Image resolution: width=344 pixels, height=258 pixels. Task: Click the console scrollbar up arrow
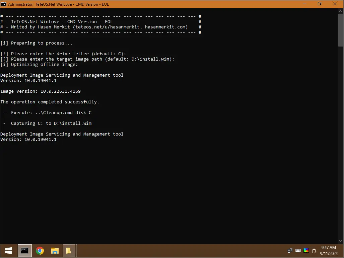coord(341,11)
